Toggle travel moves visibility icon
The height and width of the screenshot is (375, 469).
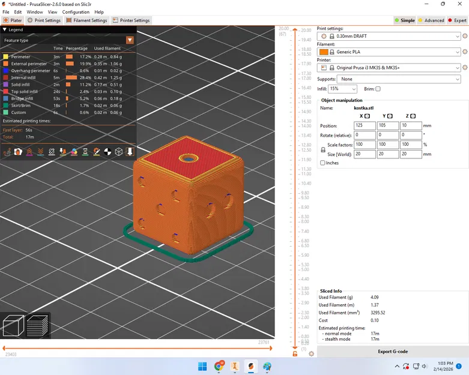pos(7,152)
